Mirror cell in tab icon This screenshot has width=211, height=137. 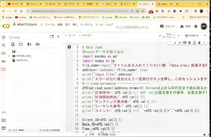(x=194, y=43)
